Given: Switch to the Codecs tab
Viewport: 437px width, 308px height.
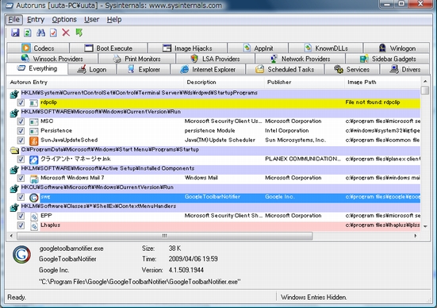Looking at the screenshot, I should tap(38, 48).
